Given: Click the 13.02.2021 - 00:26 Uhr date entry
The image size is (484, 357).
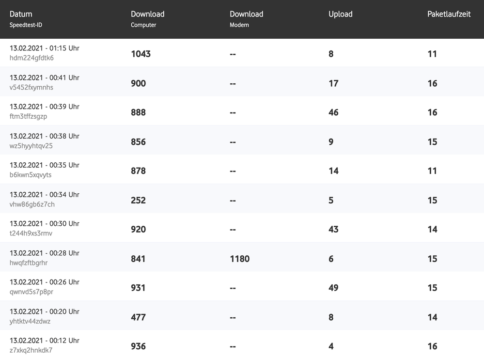Looking at the screenshot, I should 44,282.
